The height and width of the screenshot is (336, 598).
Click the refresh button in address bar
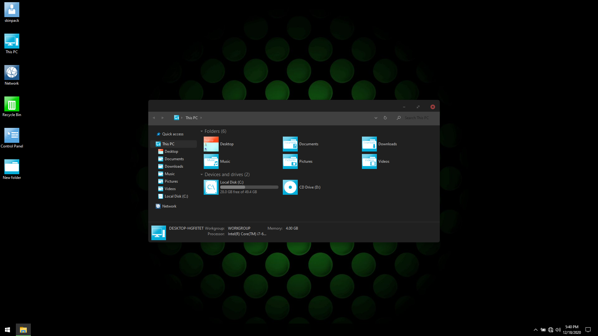tap(385, 118)
